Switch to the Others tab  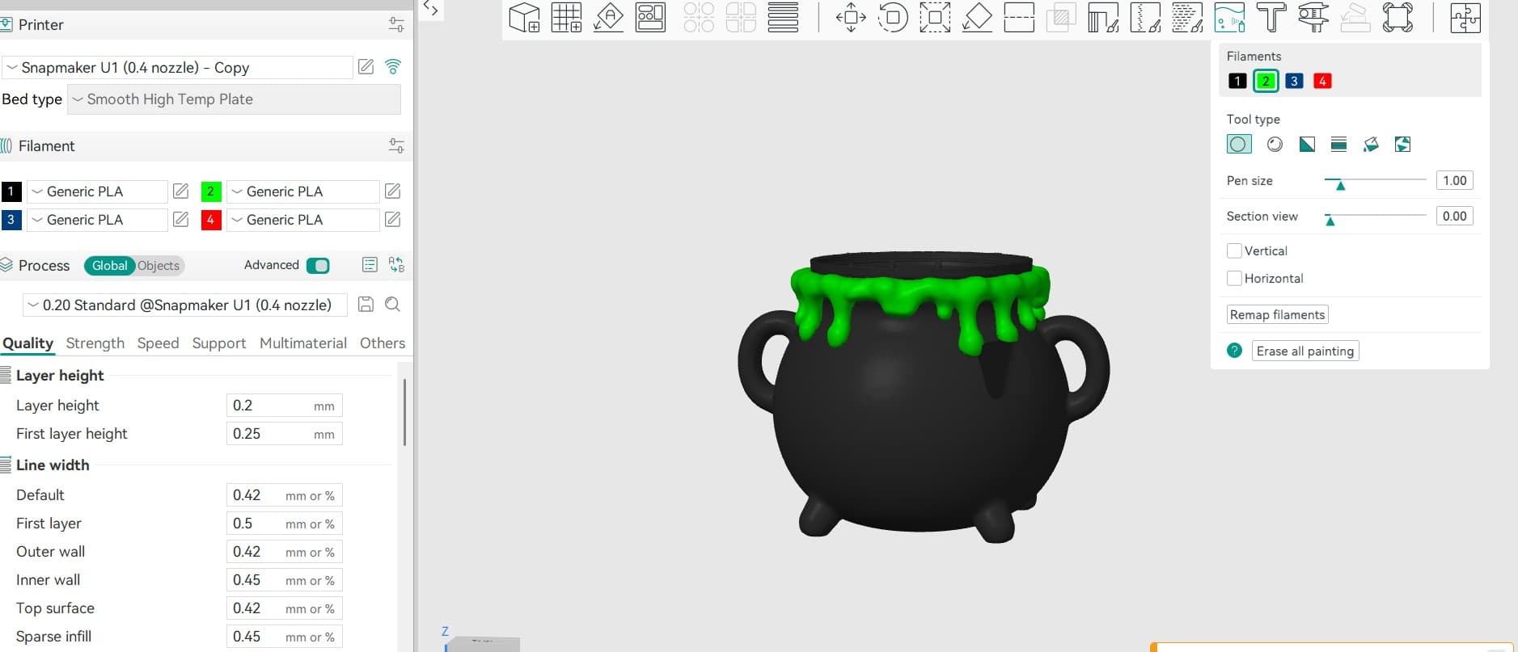[383, 343]
